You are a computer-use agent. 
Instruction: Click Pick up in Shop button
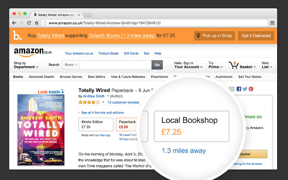click(x=214, y=36)
